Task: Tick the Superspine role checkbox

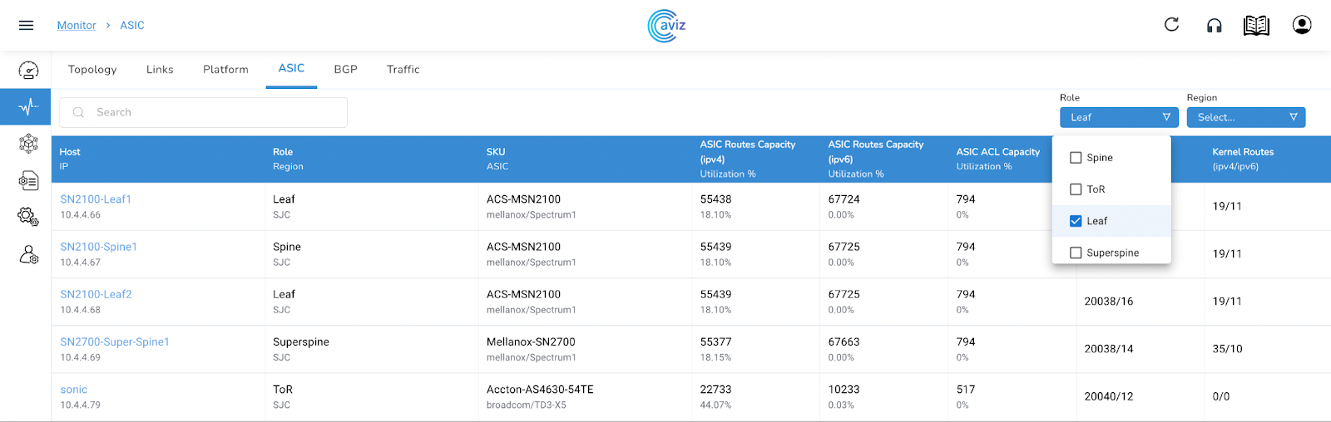Action: [1076, 253]
